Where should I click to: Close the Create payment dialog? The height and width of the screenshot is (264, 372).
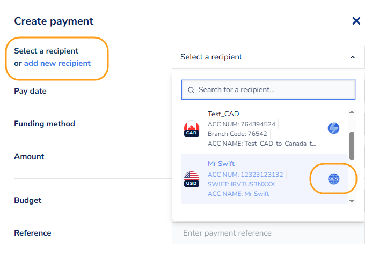(x=356, y=21)
